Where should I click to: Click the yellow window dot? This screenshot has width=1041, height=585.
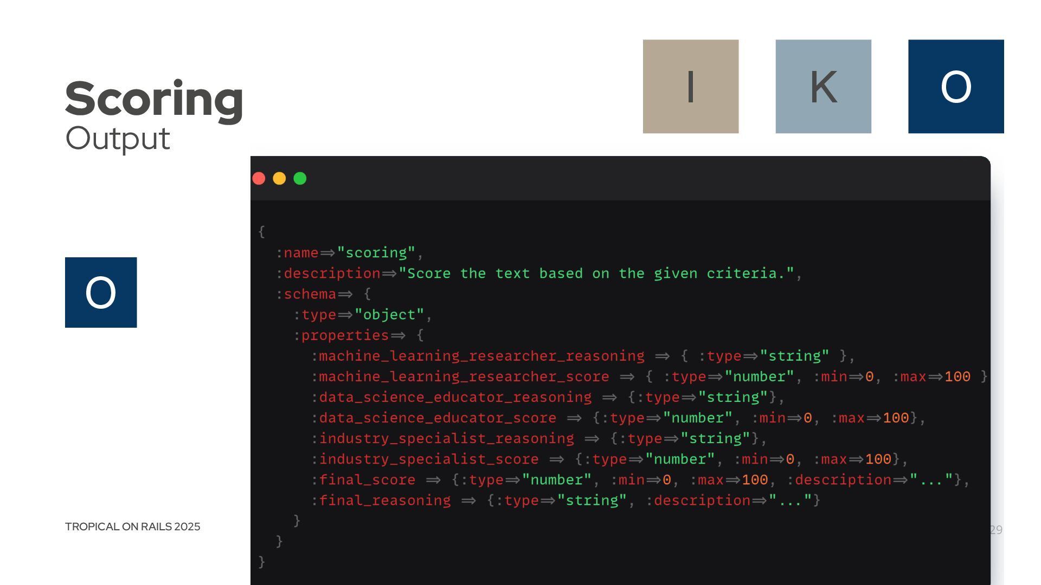(279, 178)
